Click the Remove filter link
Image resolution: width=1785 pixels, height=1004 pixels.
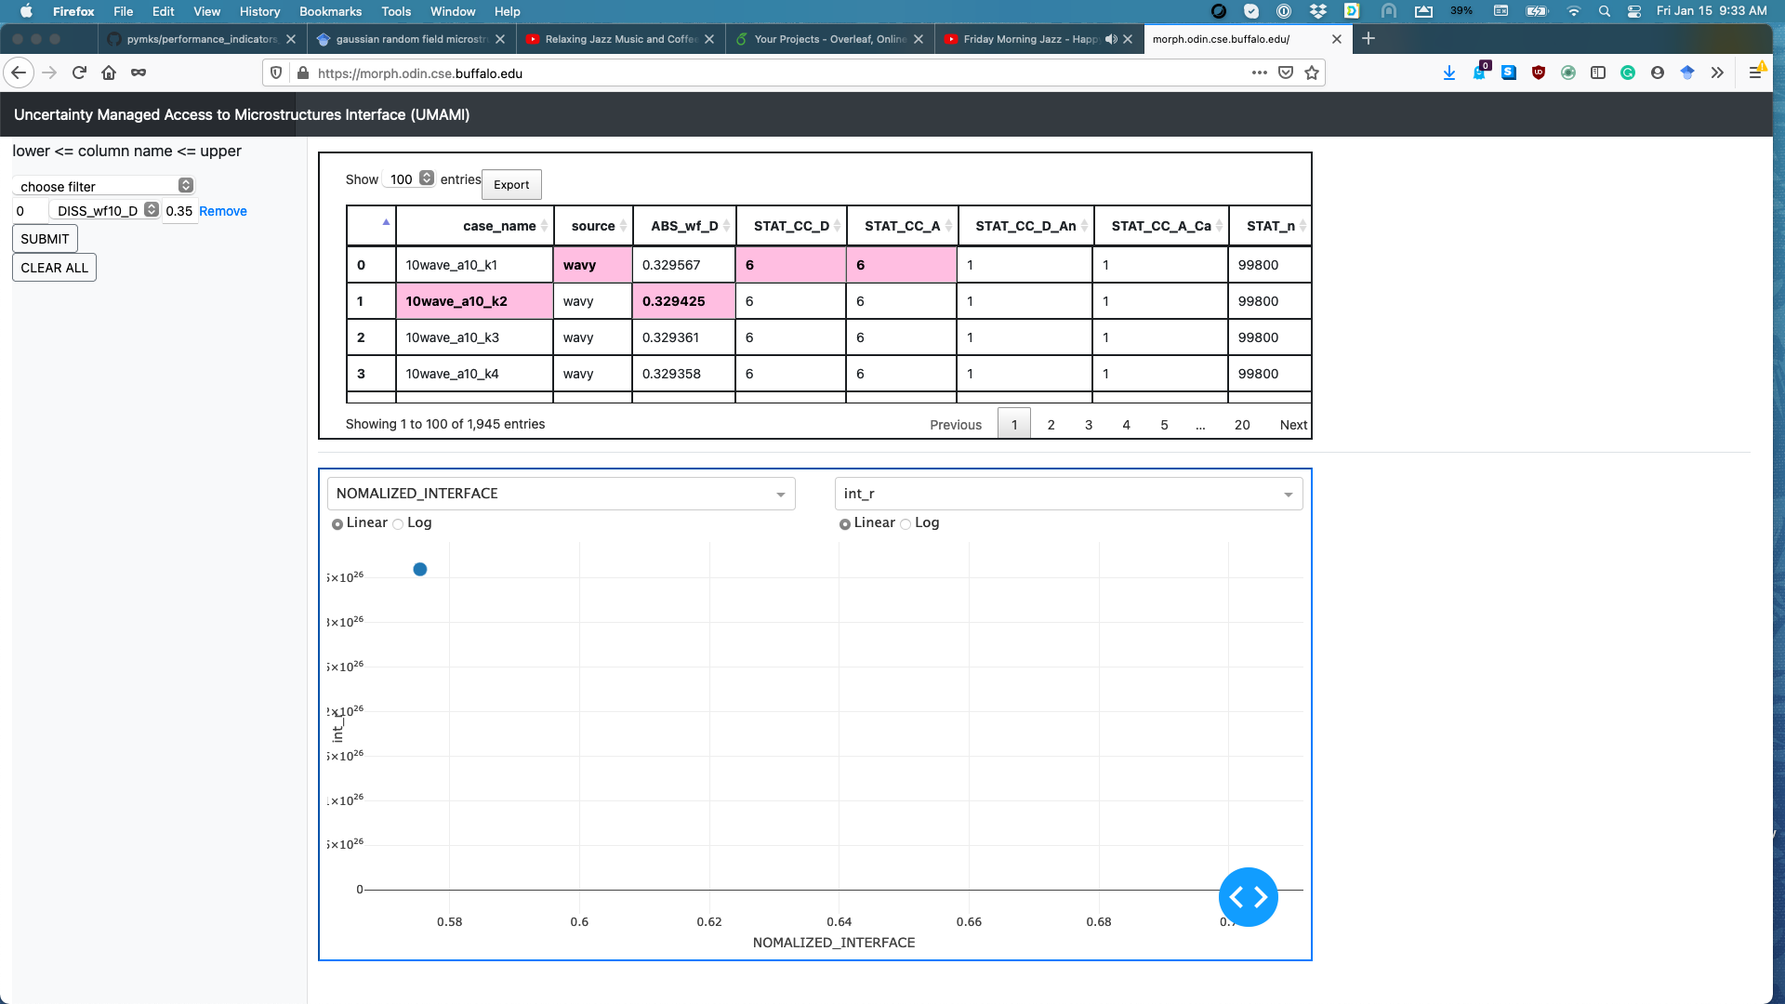[x=223, y=211]
